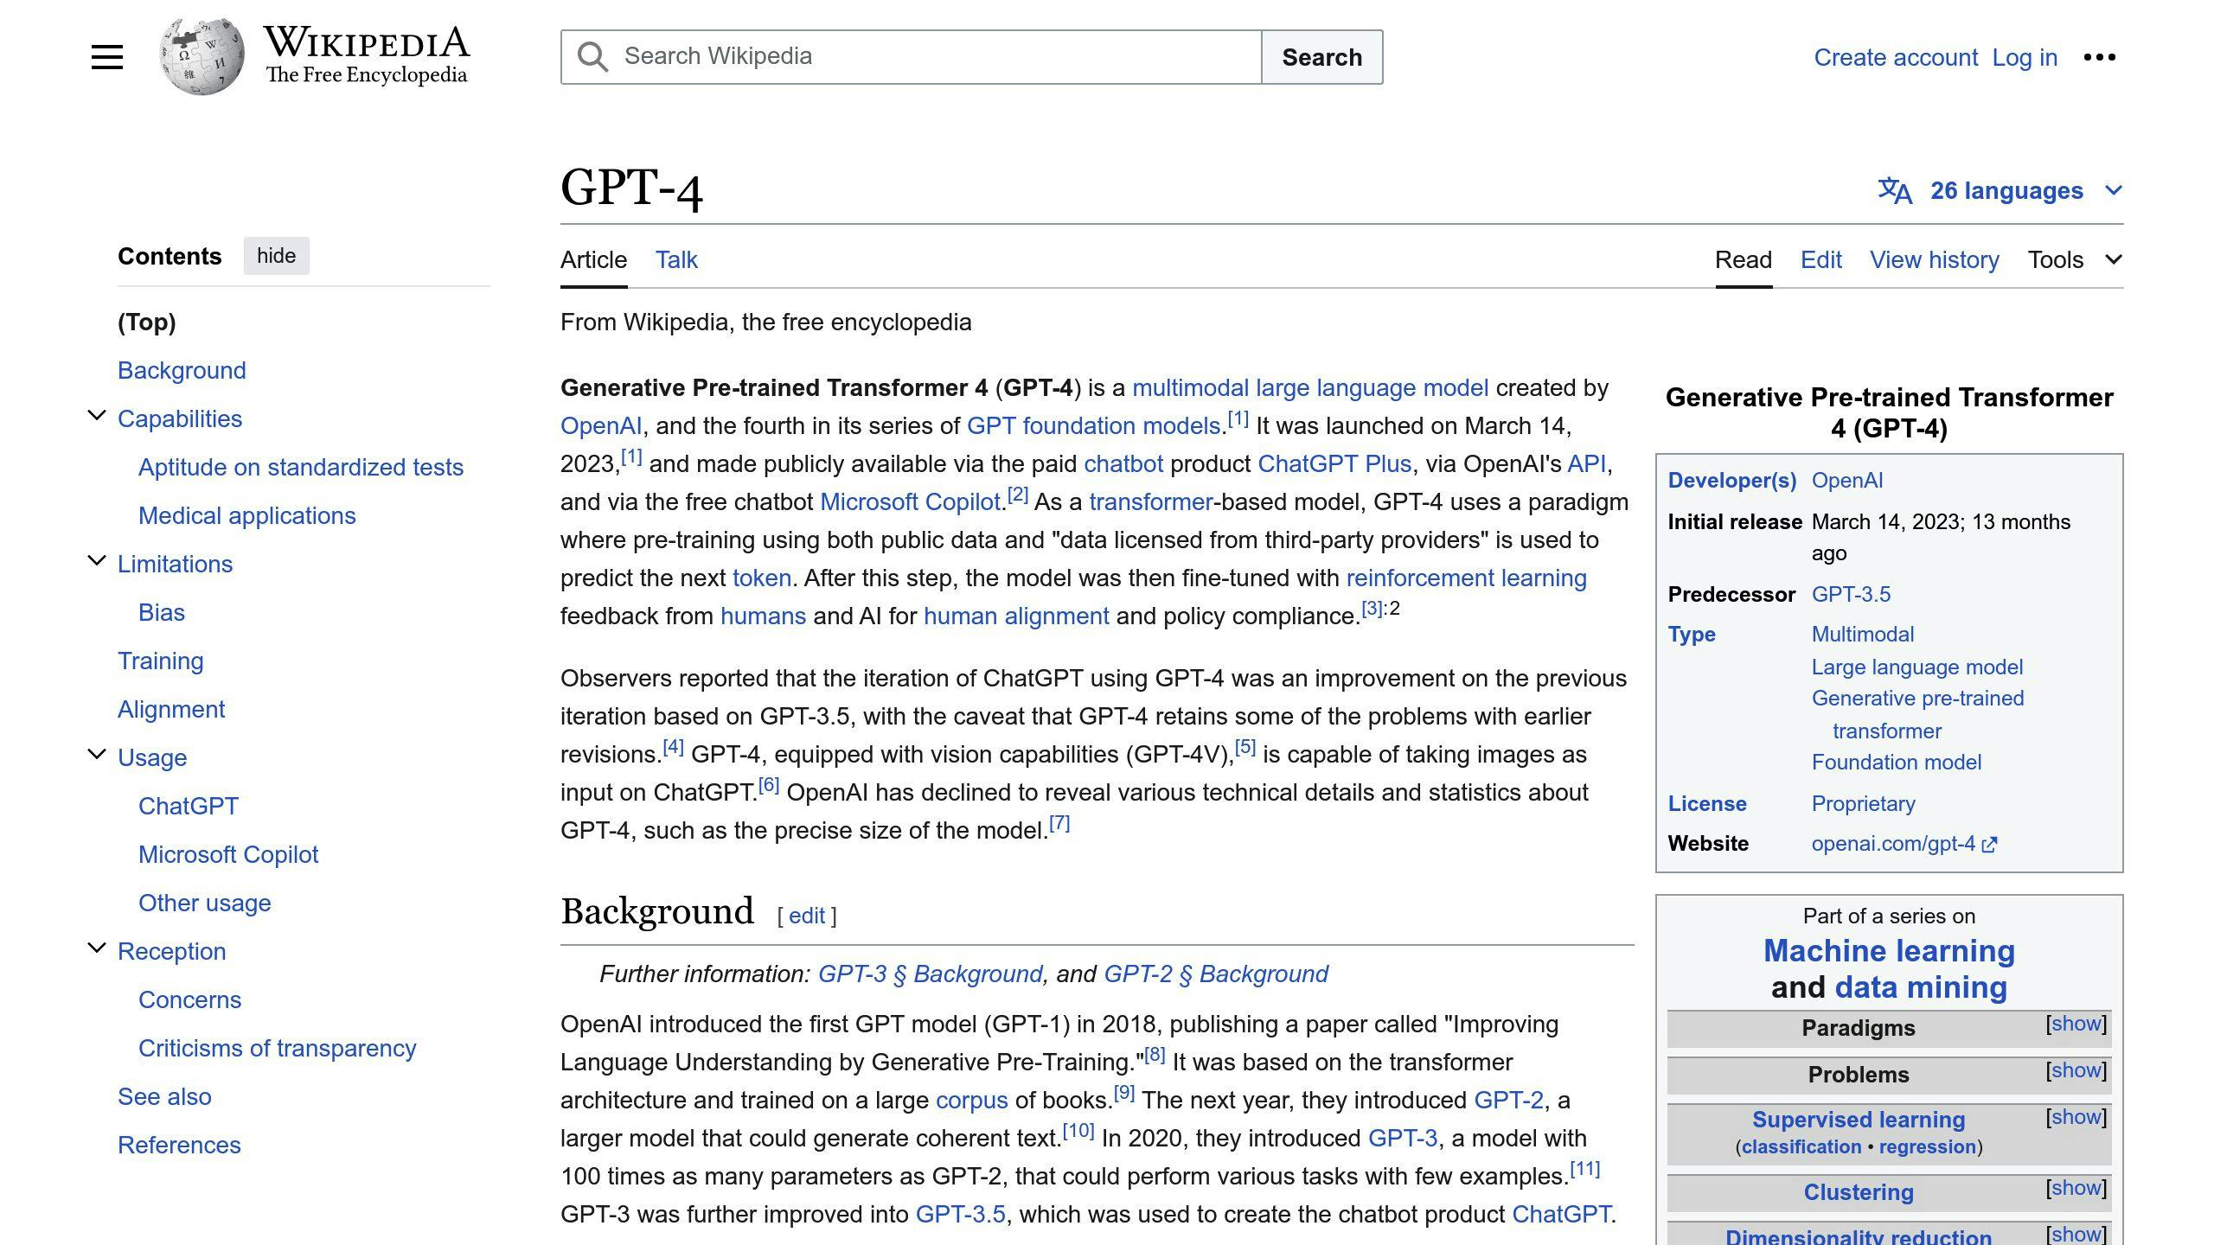Viewport: 2214px width, 1245px height.
Task: Open reinforcement learning link
Action: (x=1466, y=578)
